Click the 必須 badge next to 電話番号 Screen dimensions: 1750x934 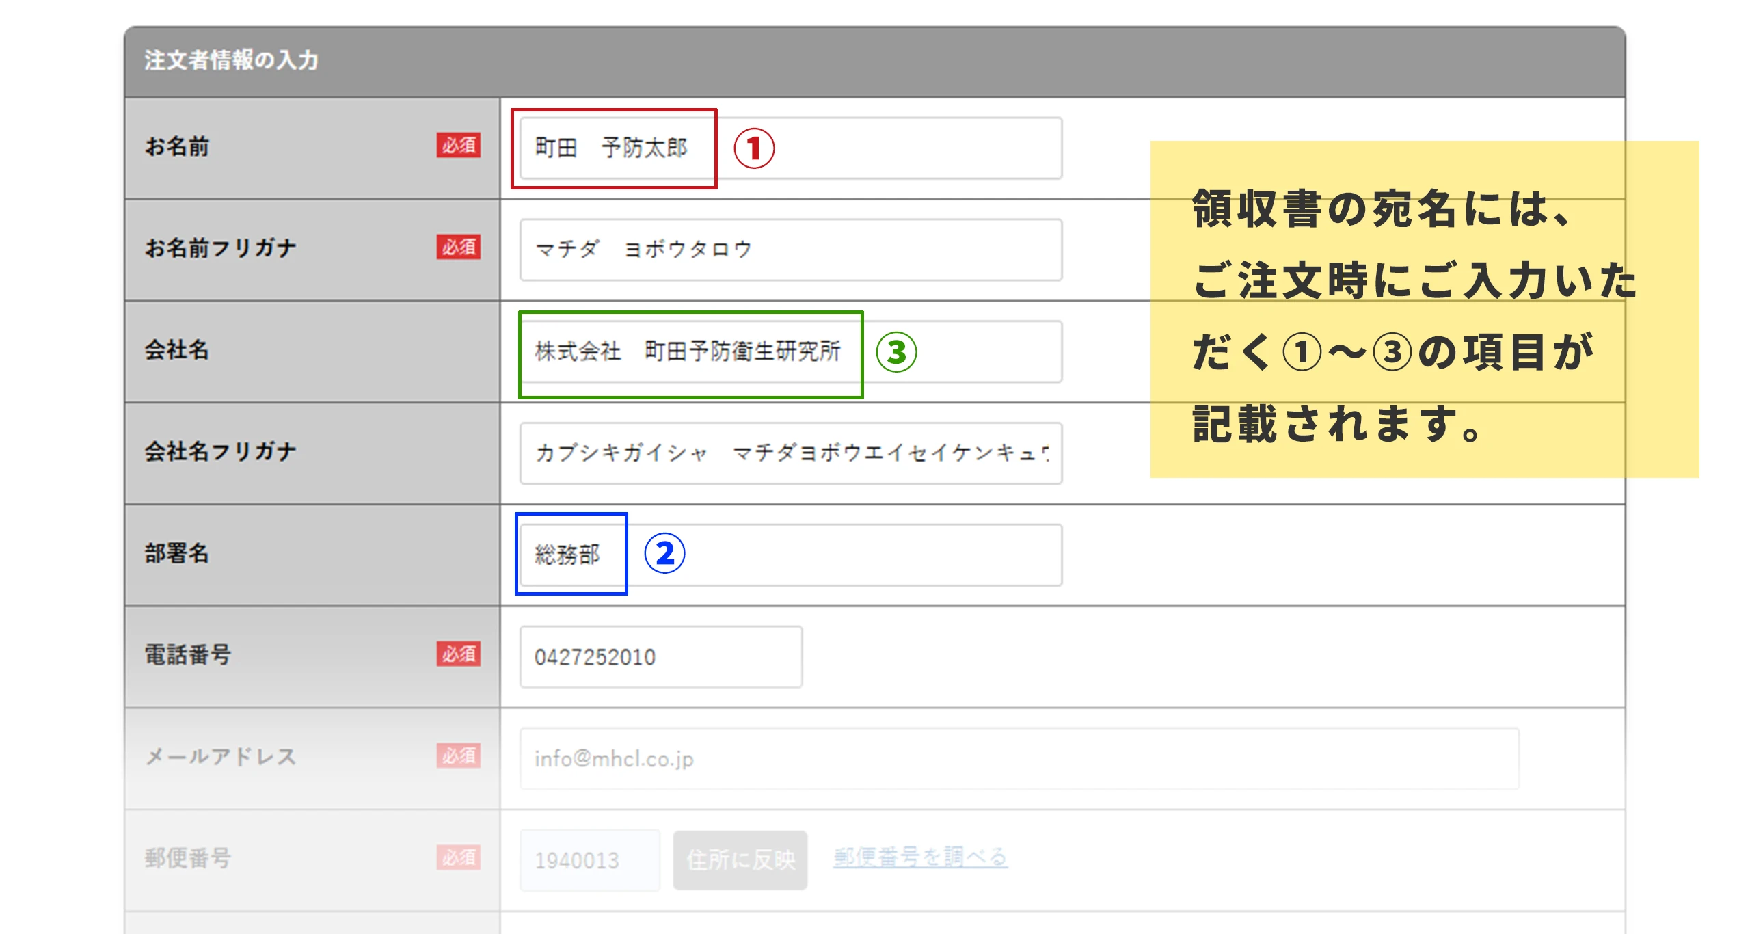point(459,654)
